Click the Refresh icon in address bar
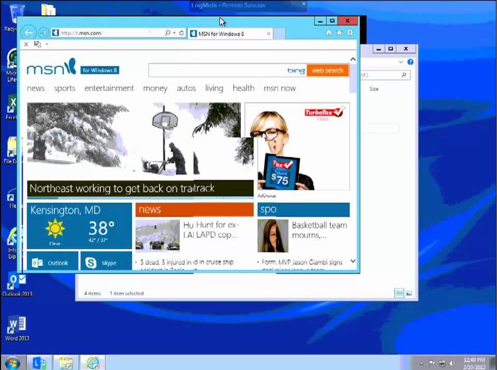Image resolution: width=497 pixels, height=370 pixels. point(181,33)
